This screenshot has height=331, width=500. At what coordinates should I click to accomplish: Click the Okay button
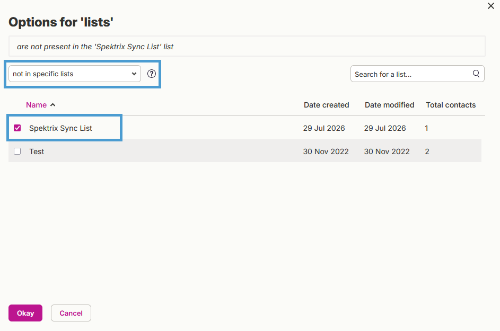tap(25, 313)
